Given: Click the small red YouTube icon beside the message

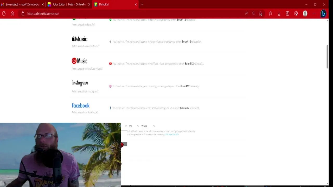Looking at the screenshot, I should coord(110,64).
